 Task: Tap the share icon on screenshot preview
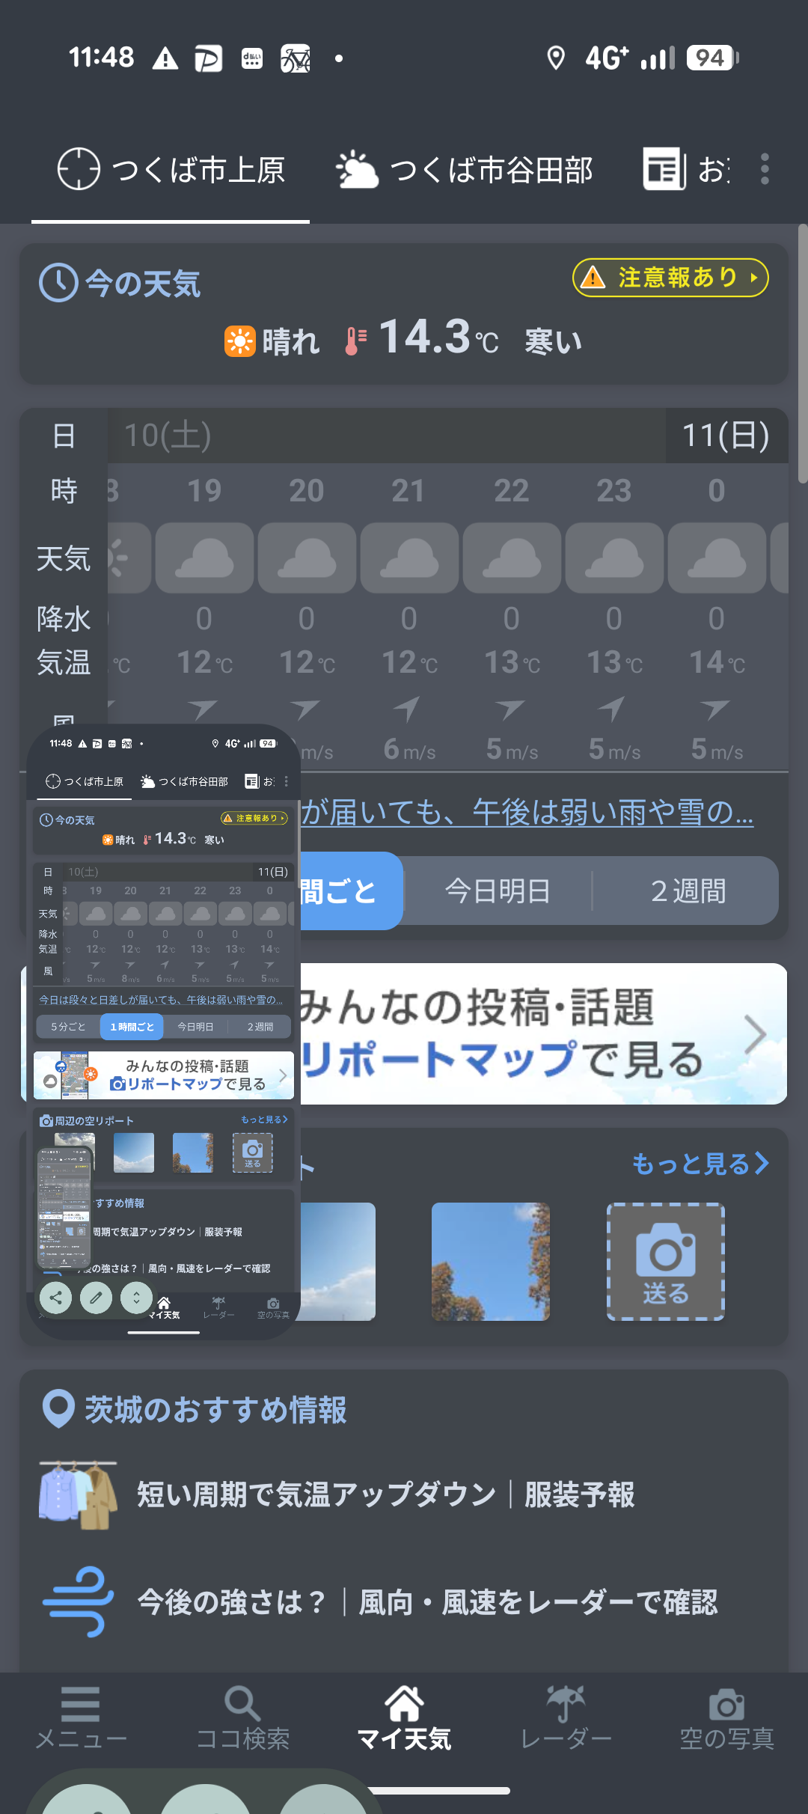56,1298
